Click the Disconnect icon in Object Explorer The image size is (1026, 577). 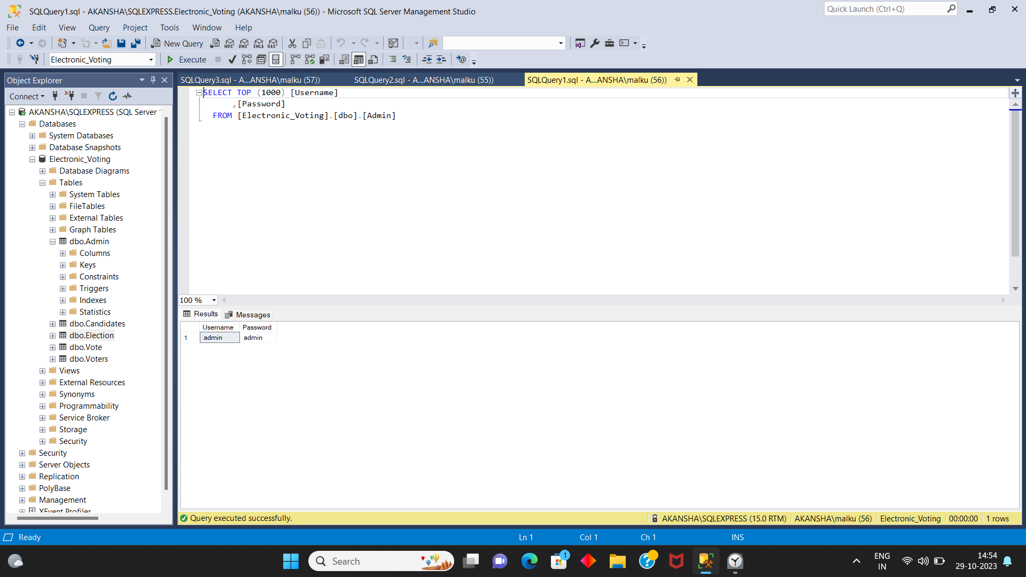click(x=69, y=96)
